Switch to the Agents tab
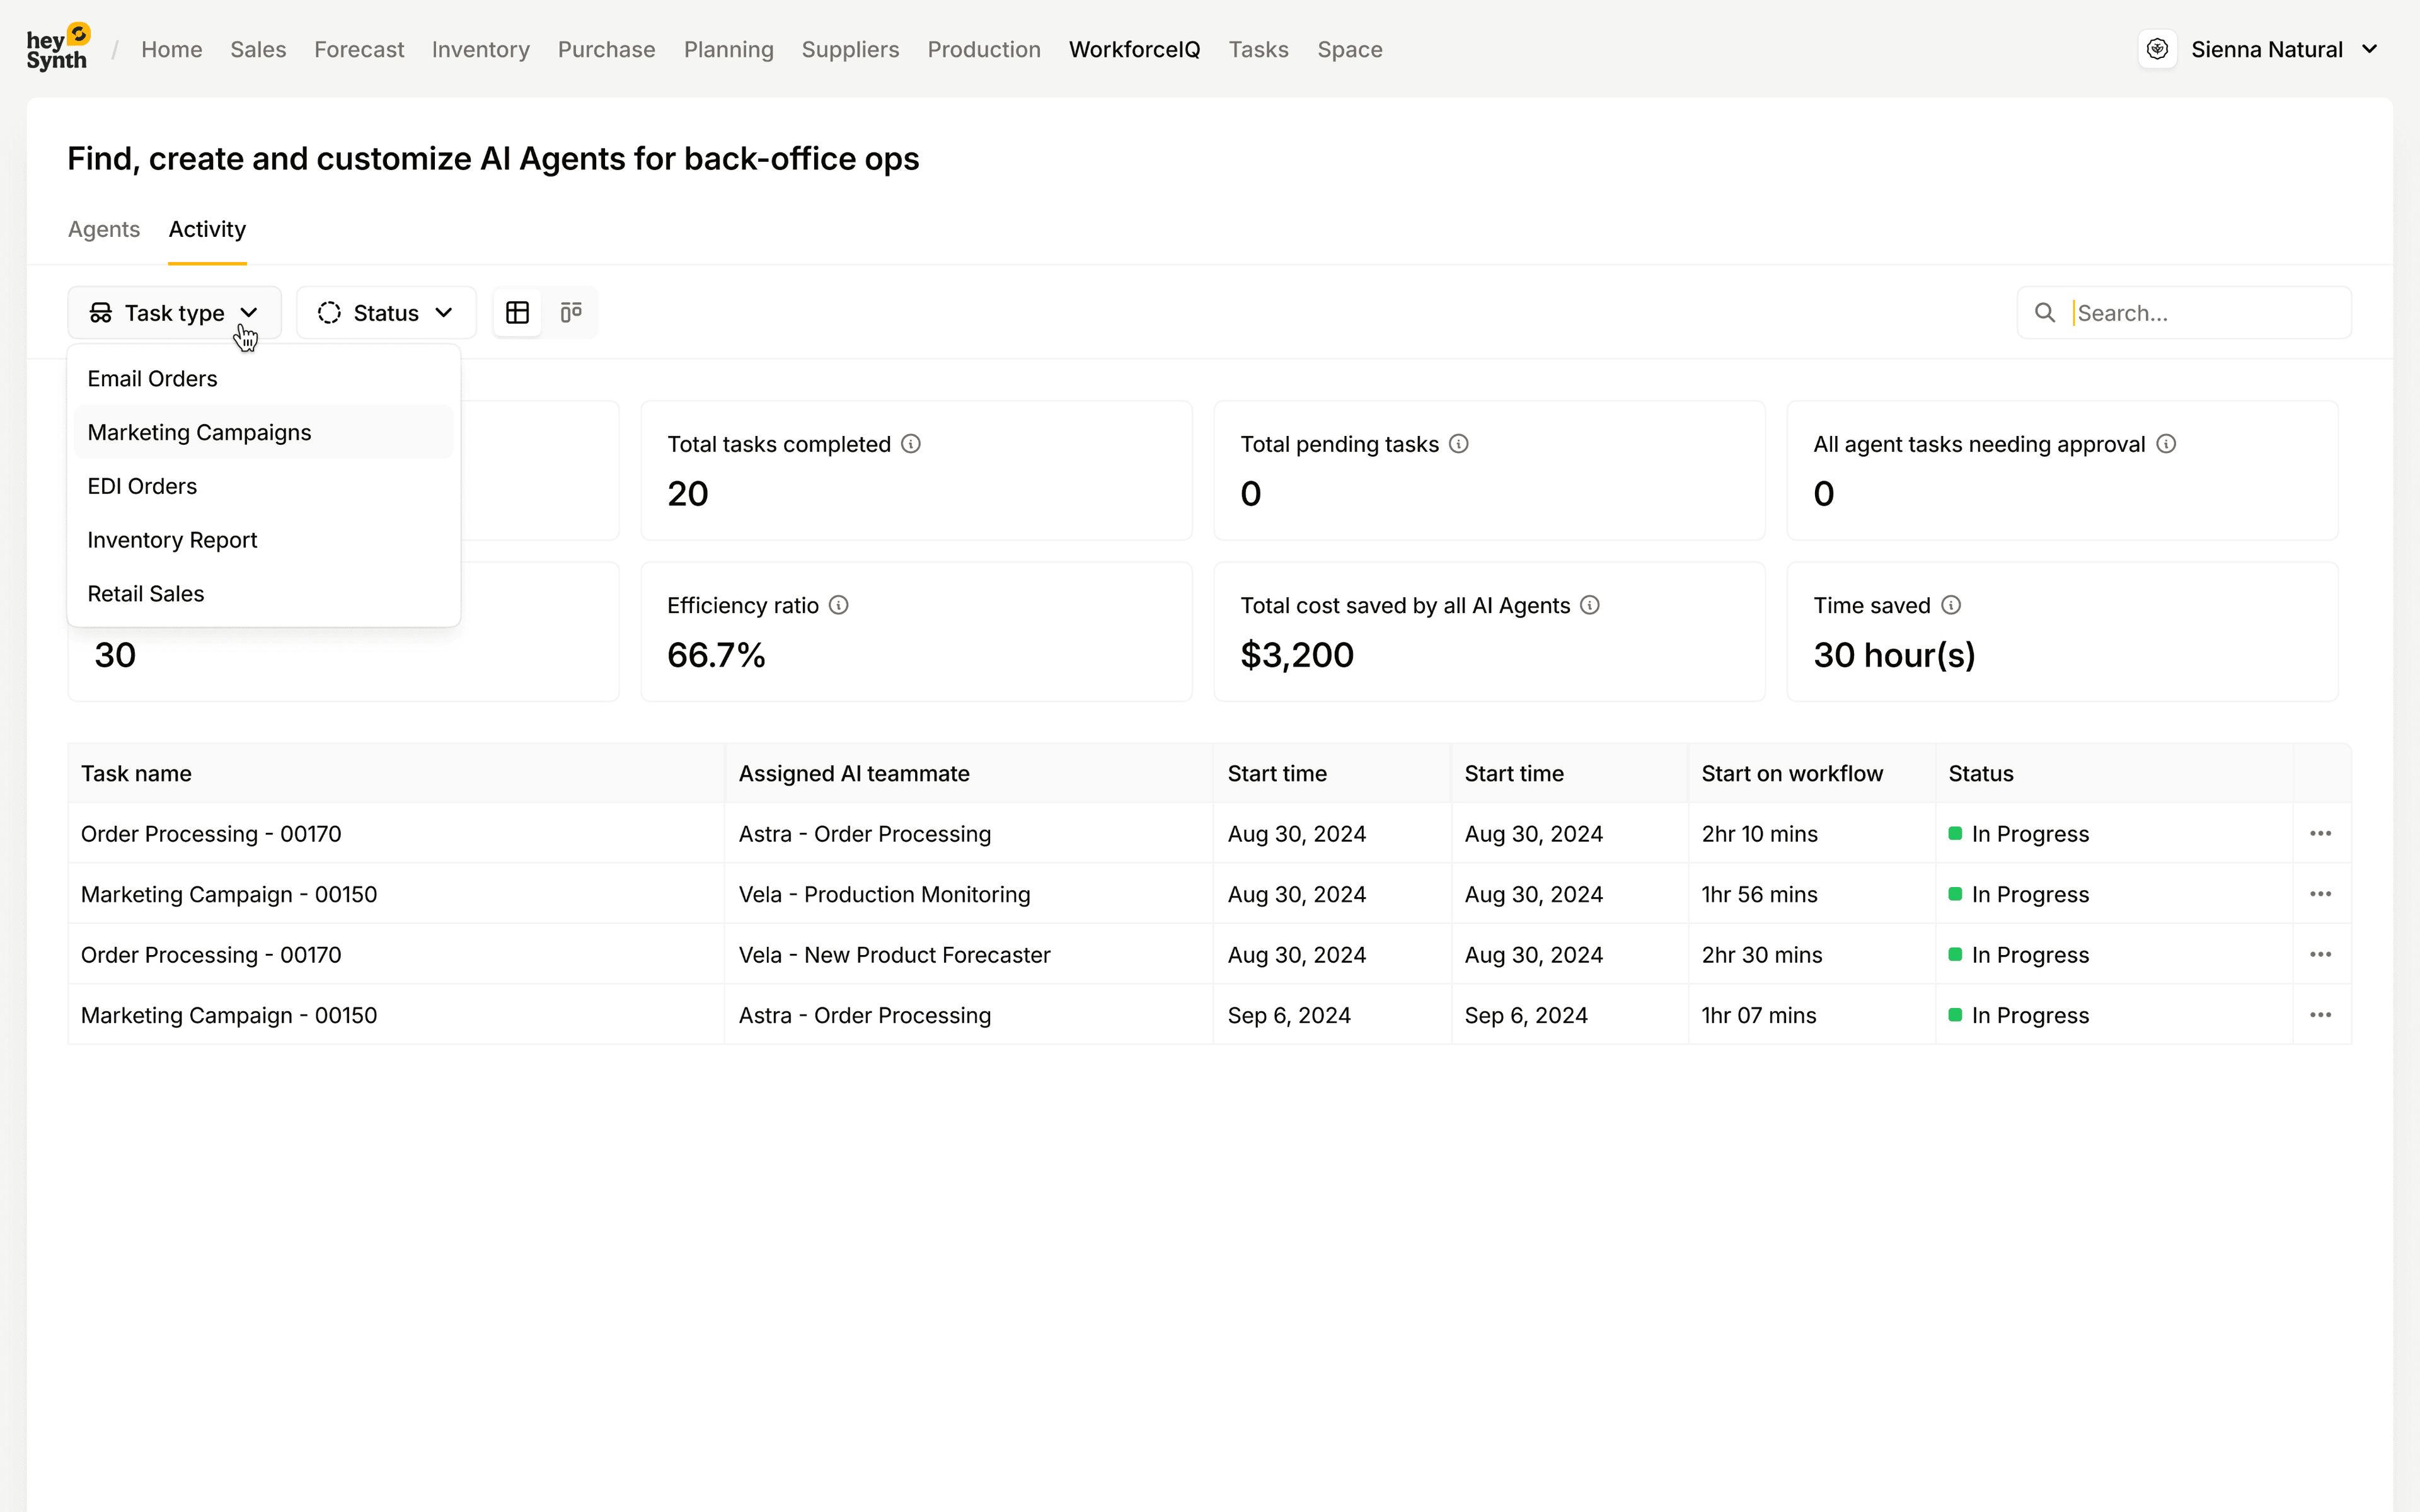The height and width of the screenshot is (1512, 2420). coord(104,229)
